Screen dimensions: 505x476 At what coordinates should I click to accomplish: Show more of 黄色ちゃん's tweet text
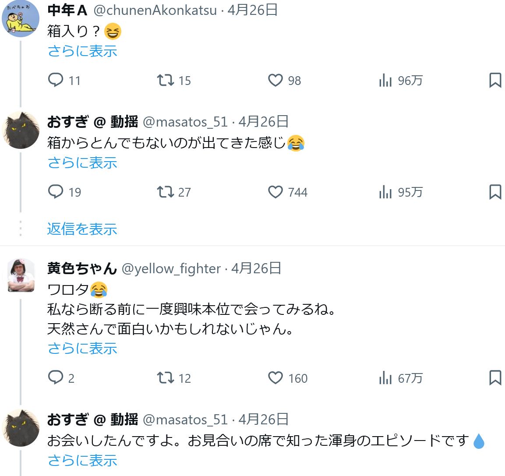tap(82, 349)
